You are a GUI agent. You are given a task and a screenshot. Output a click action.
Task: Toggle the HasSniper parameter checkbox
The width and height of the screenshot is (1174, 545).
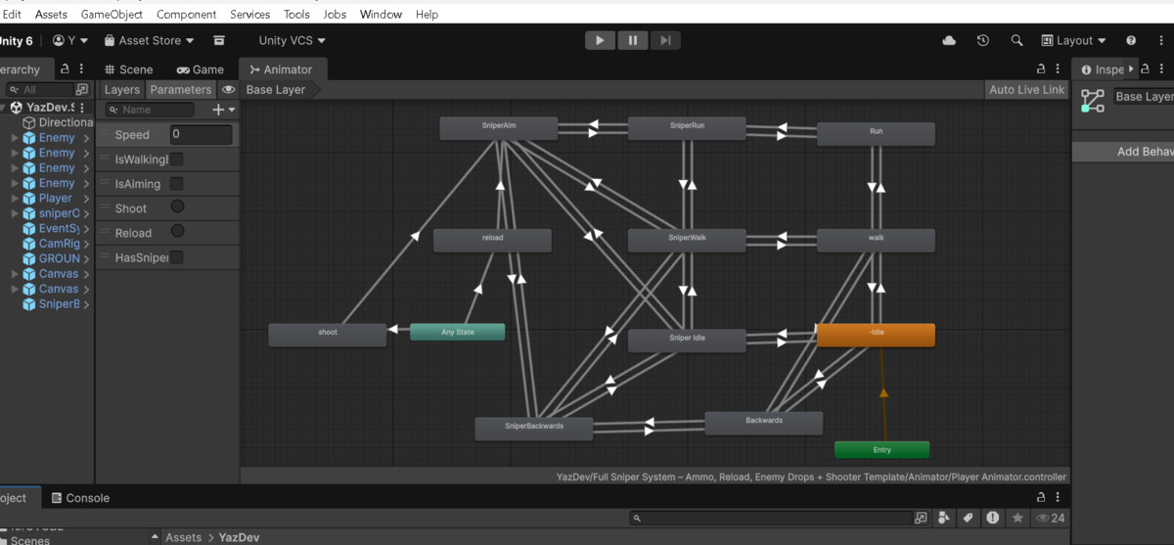pos(177,257)
